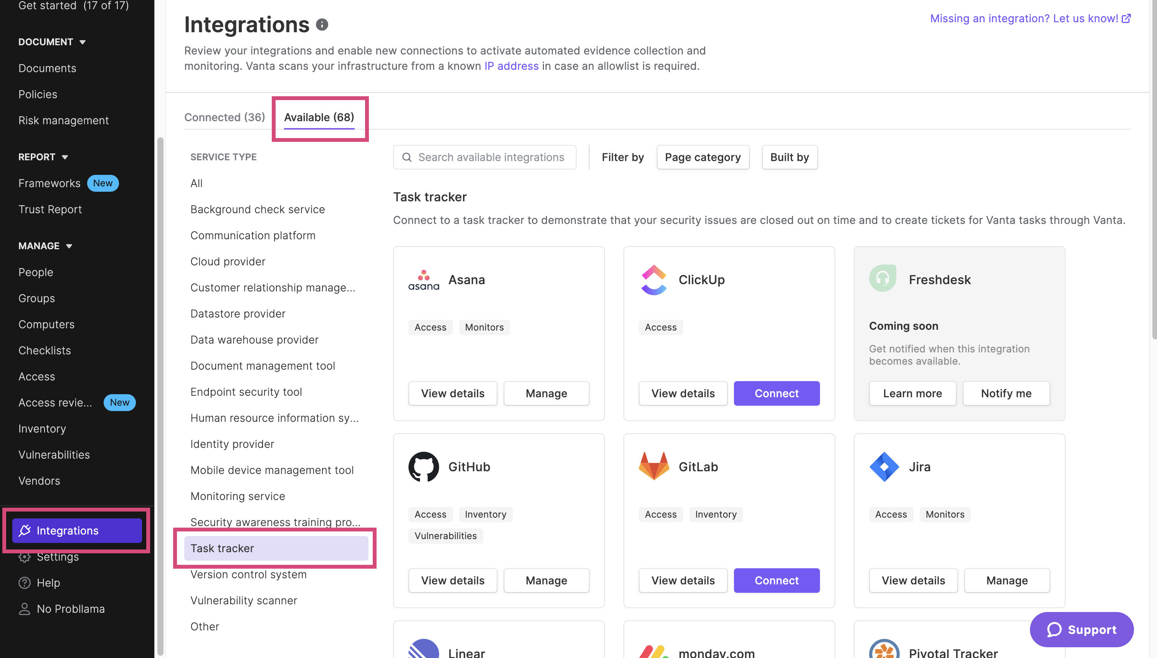Click the Settings gear icon in sidebar
Viewport: 1157px width, 658px height.
(x=25, y=557)
